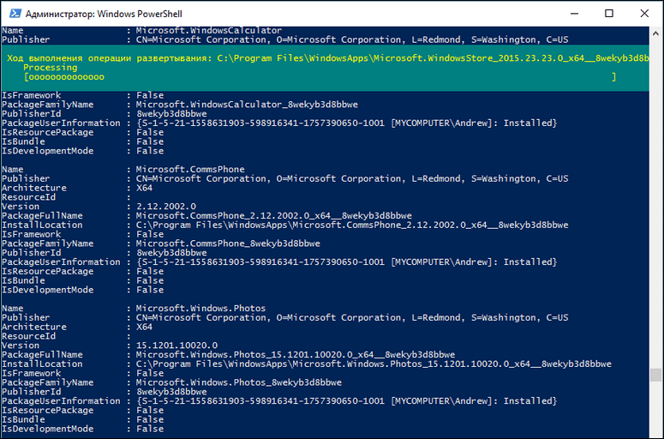Click 'Microsoft.CommsPhone_8wekyb3d8bbwe' family name
The width and height of the screenshot is (664, 439).
(228, 244)
